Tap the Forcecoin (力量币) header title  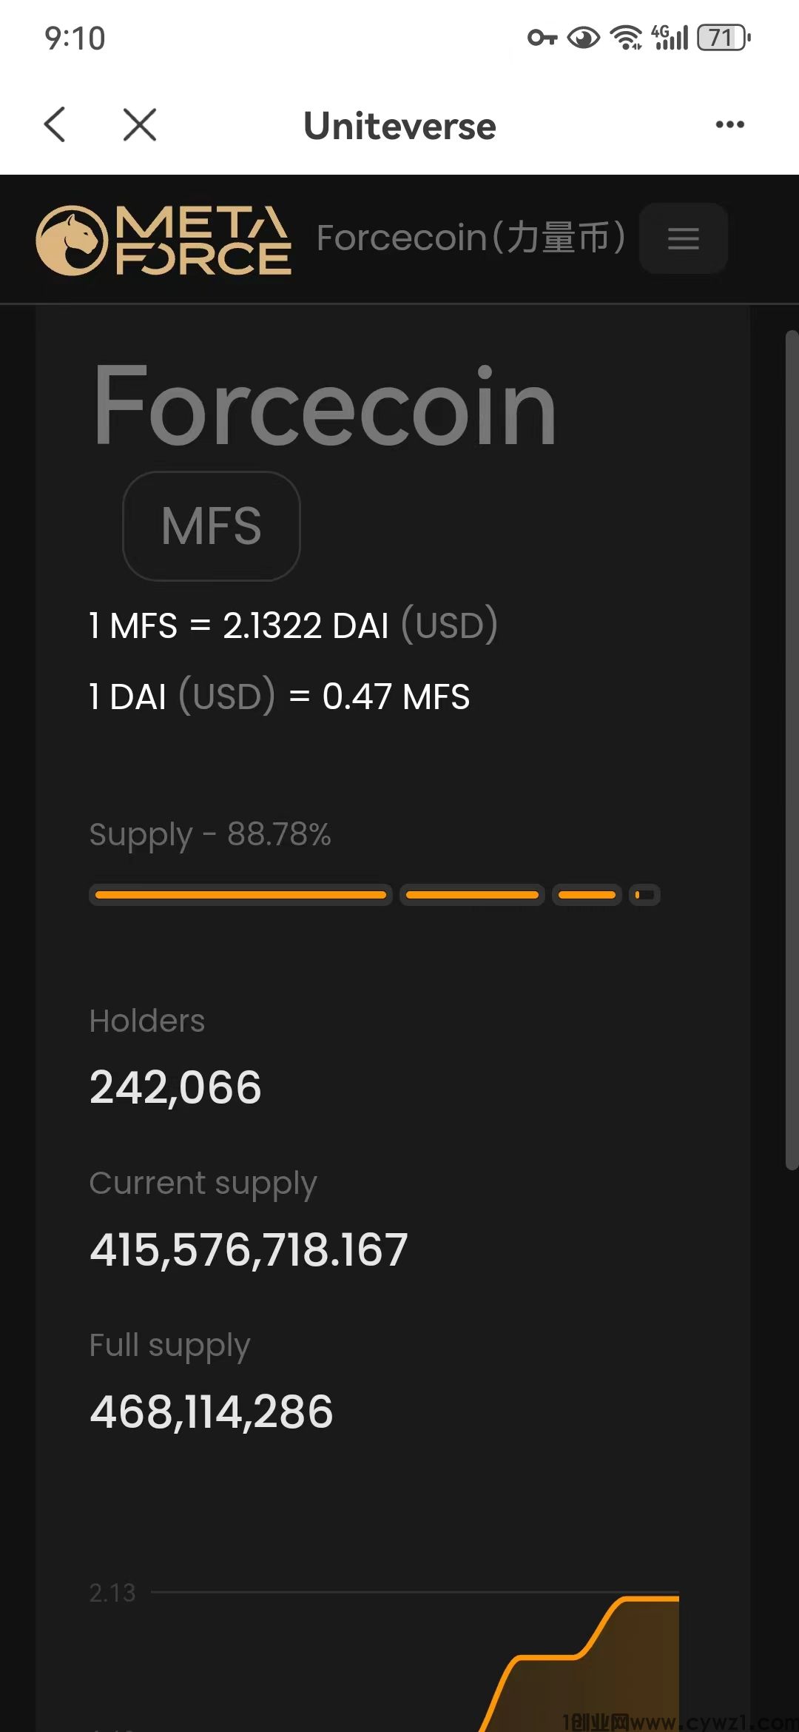[471, 238]
